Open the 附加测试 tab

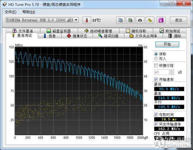click(170, 31)
